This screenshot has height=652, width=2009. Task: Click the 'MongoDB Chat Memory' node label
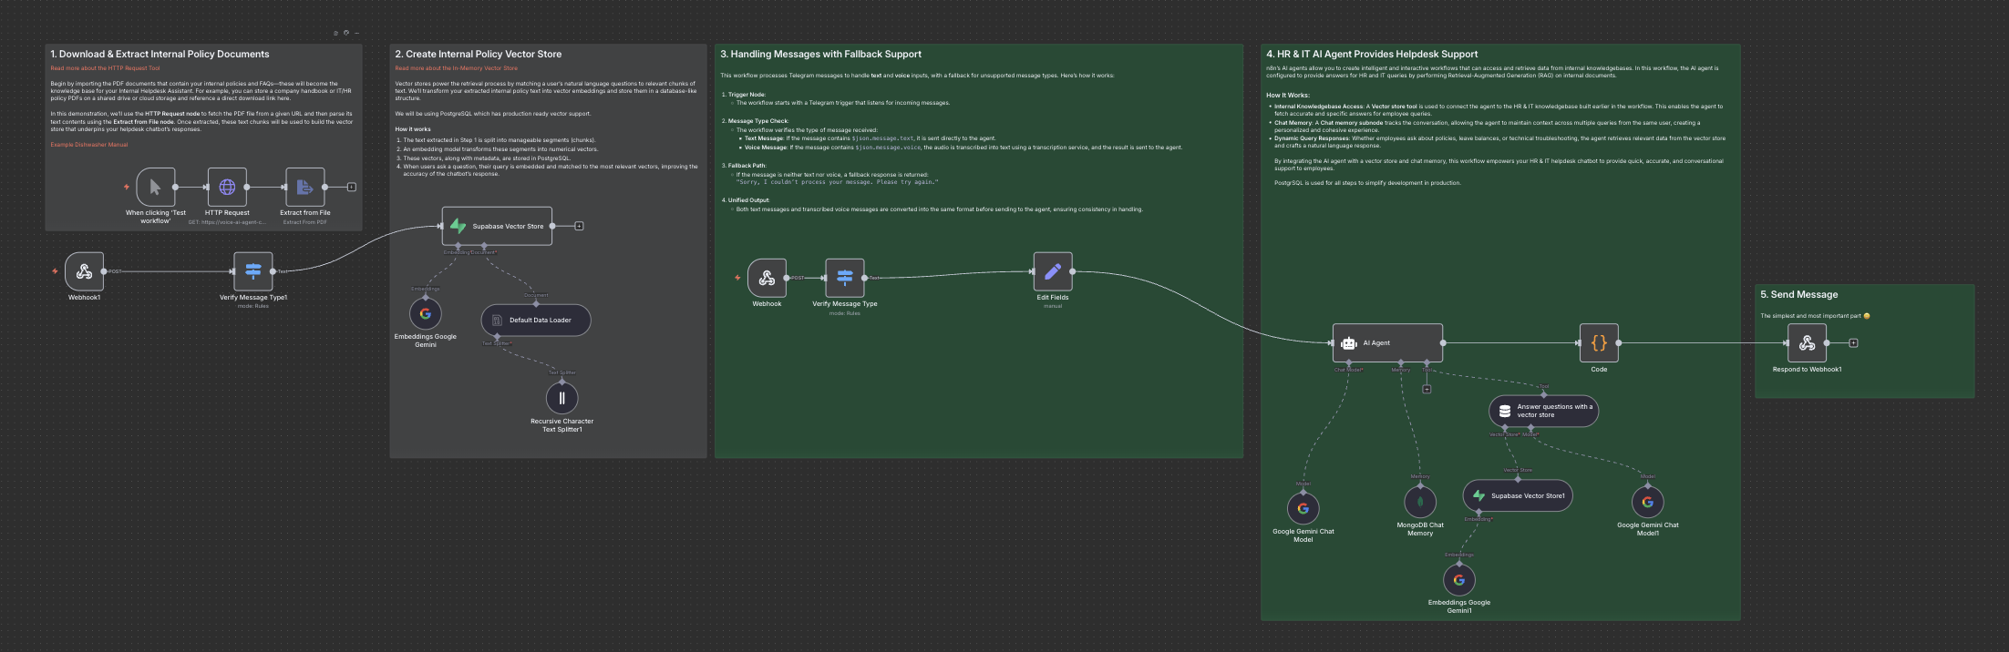[x=1420, y=529]
